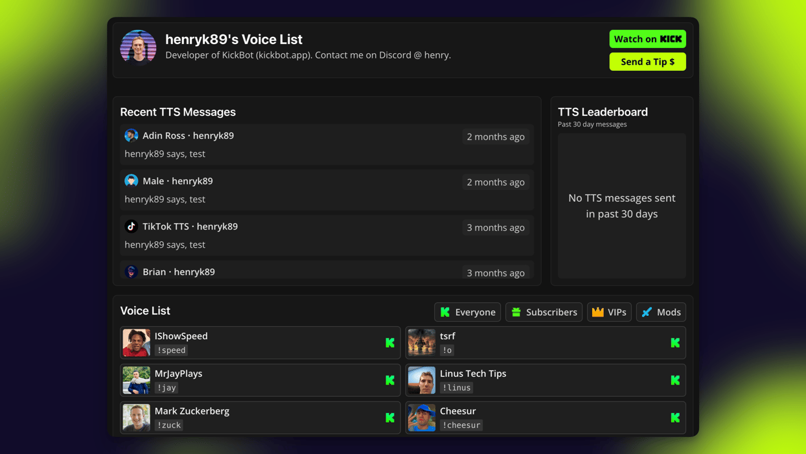
Task: Click the Kick icon on Linus Tech Tips row
Action: click(x=674, y=380)
